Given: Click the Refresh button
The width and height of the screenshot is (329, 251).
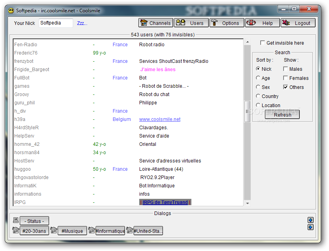Looking at the screenshot, I should pyautogui.click(x=282, y=115).
